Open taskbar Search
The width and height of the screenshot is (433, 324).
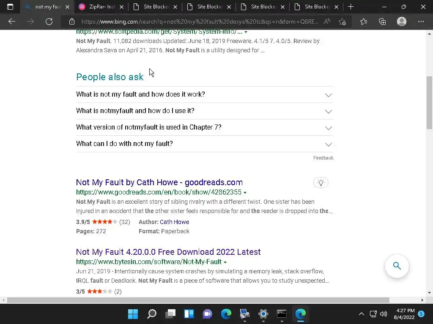152,314
